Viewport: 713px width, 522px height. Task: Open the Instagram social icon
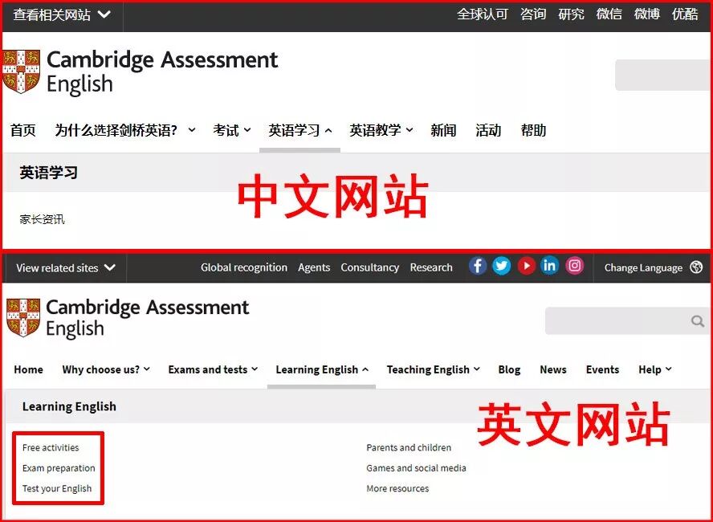(x=574, y=266)
